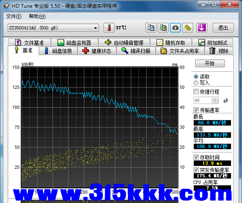Image resolution: width=242 pixels, height=203 pixels.
Task: Minimize the HD Tune window
Action: pos(203,4)
